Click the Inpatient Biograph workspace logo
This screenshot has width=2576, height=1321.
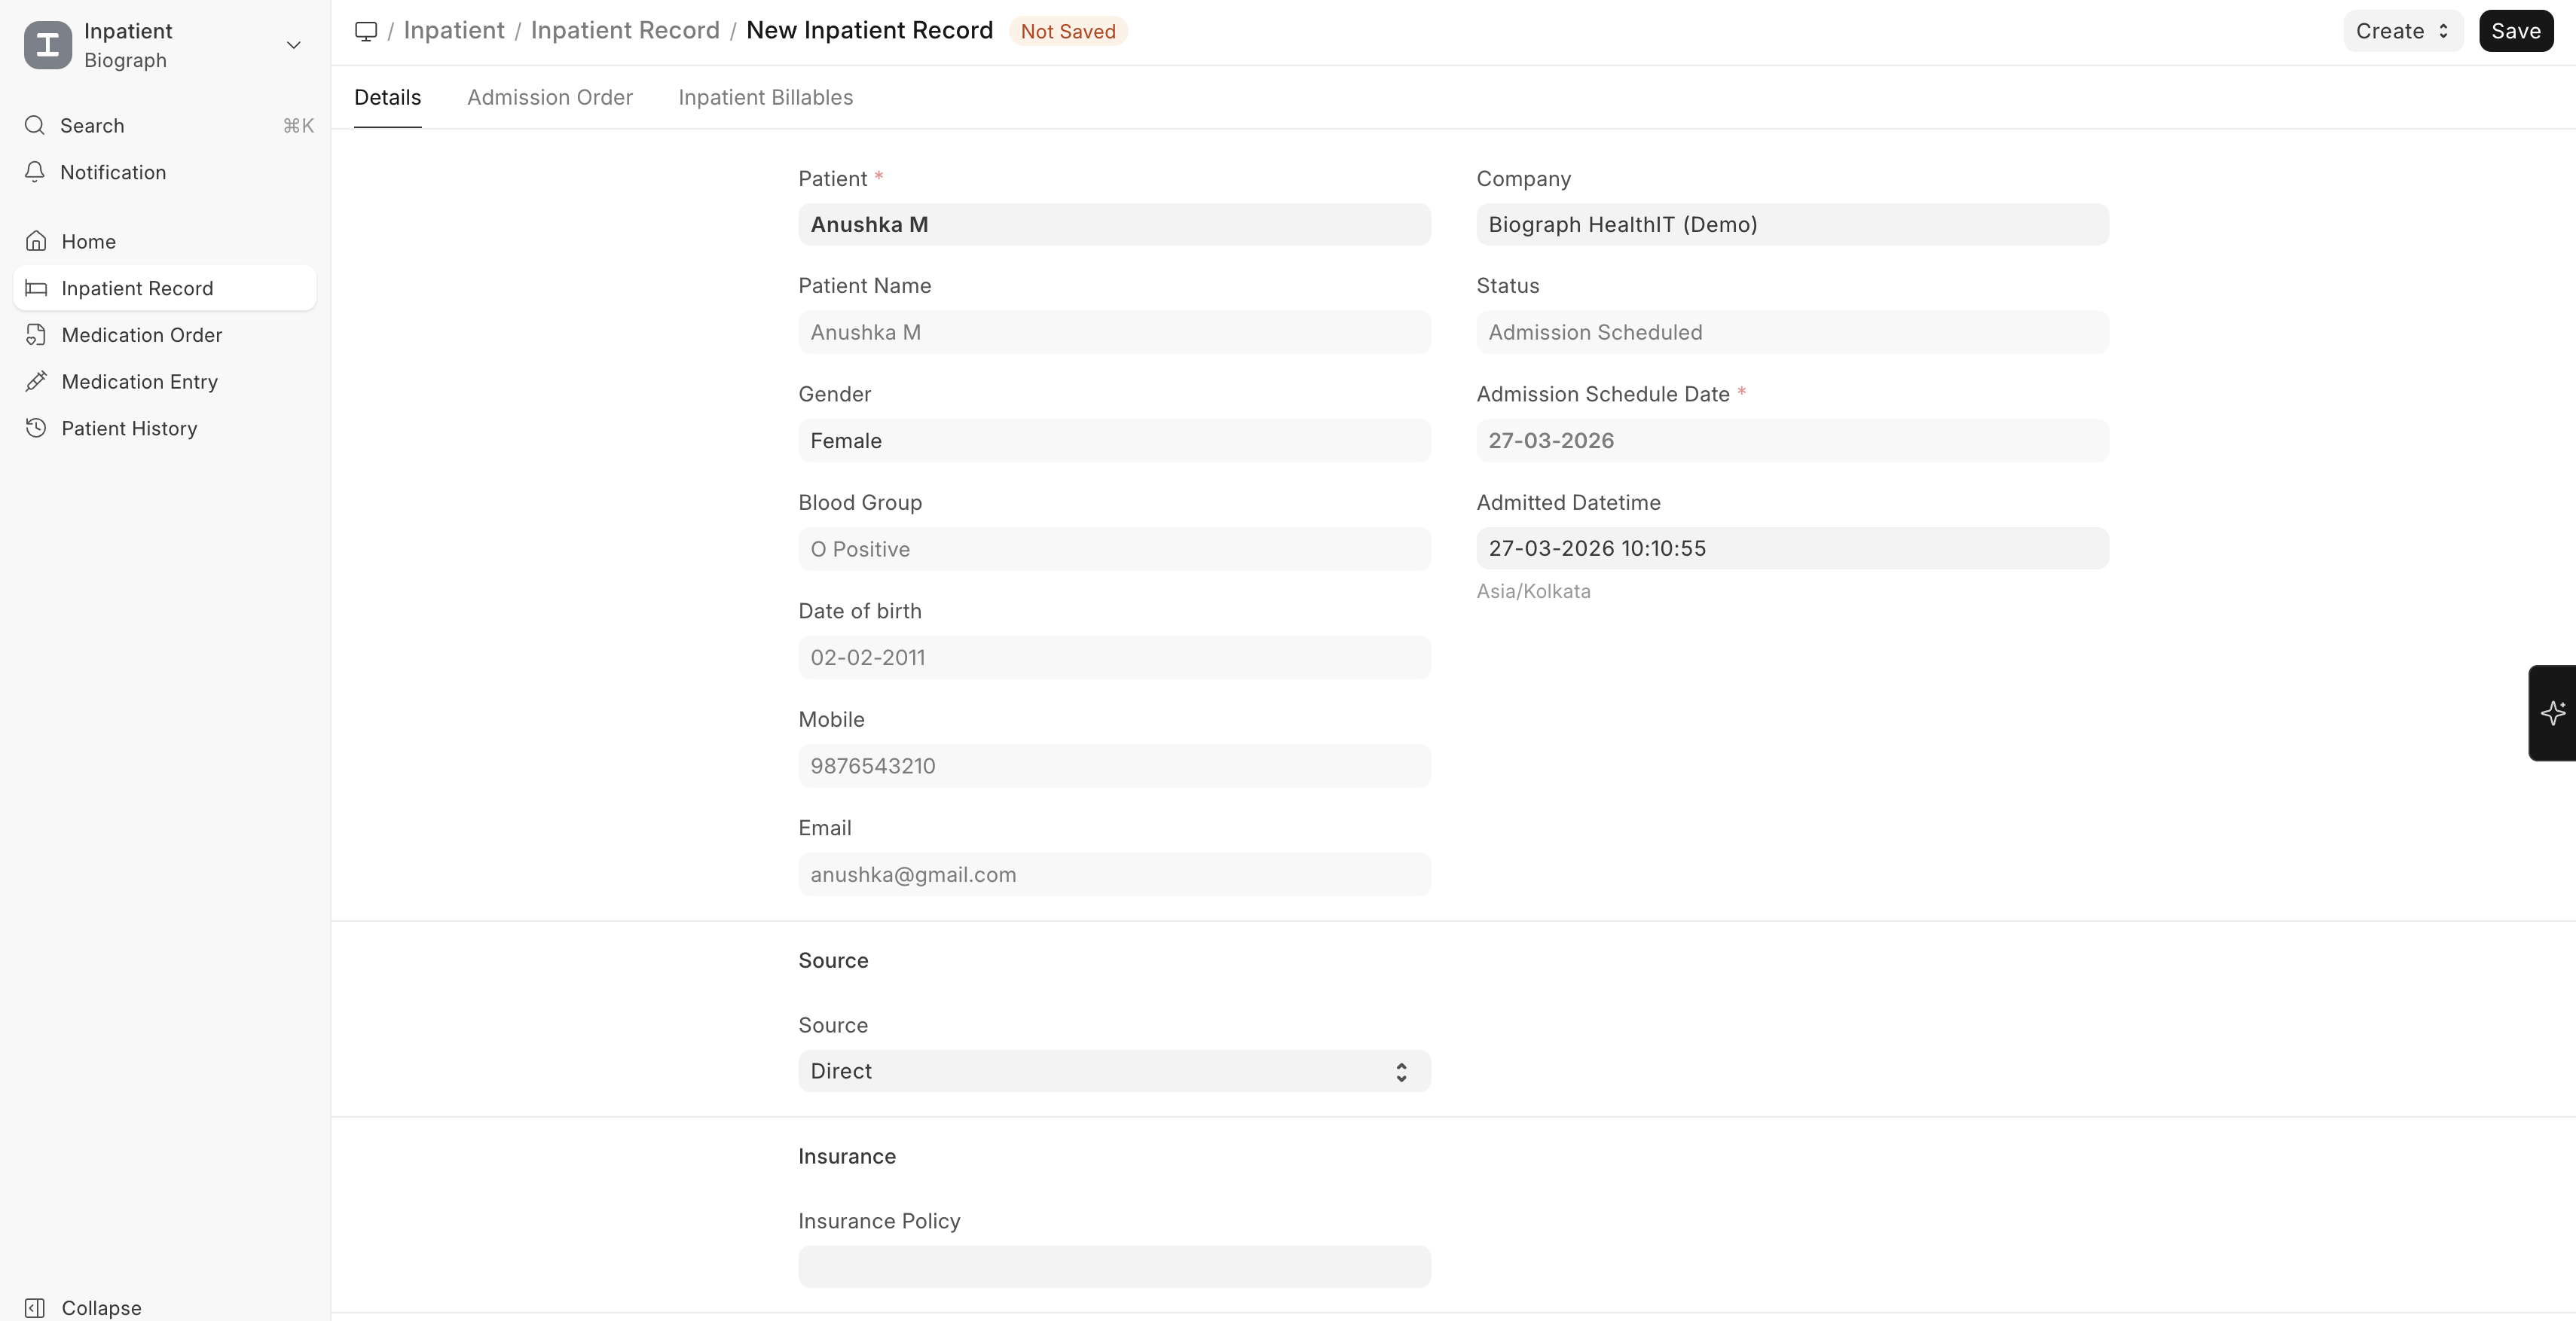[x=47, y=44]
